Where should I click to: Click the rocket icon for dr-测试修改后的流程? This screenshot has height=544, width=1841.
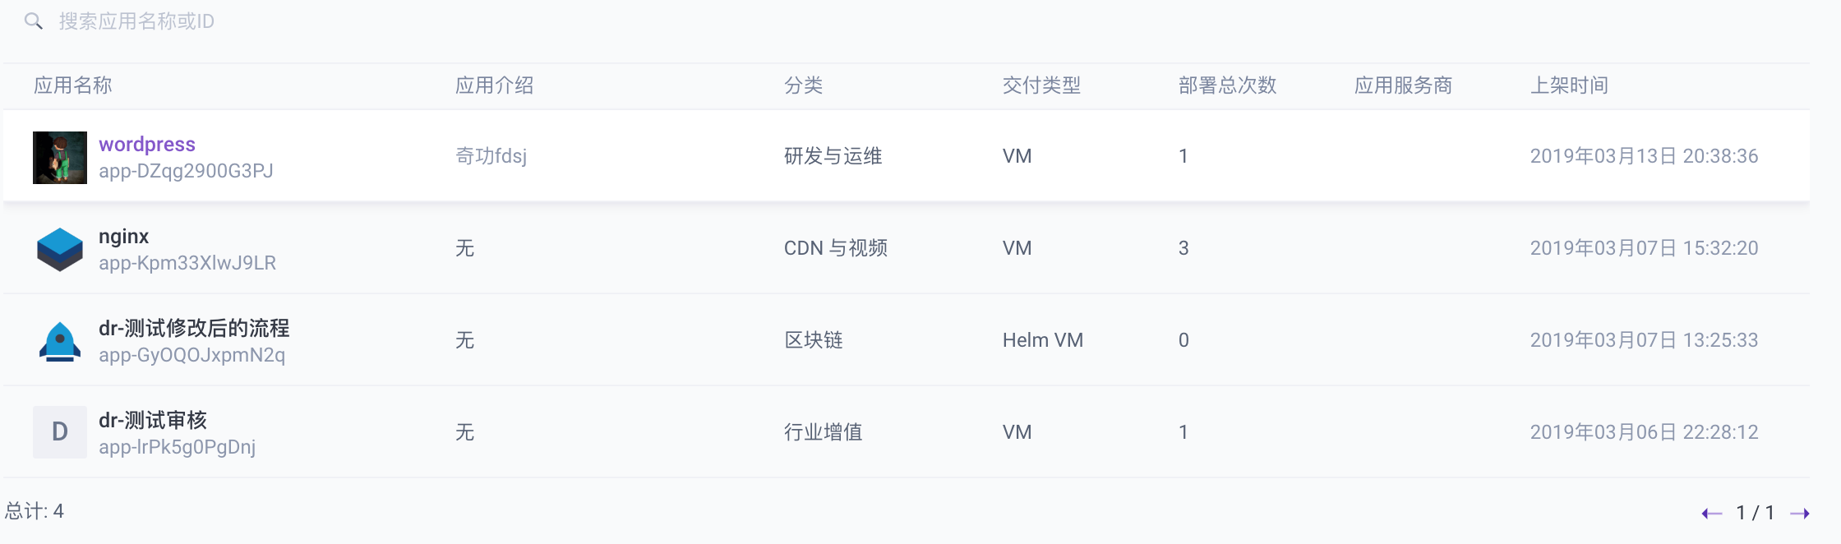[59, 339]
